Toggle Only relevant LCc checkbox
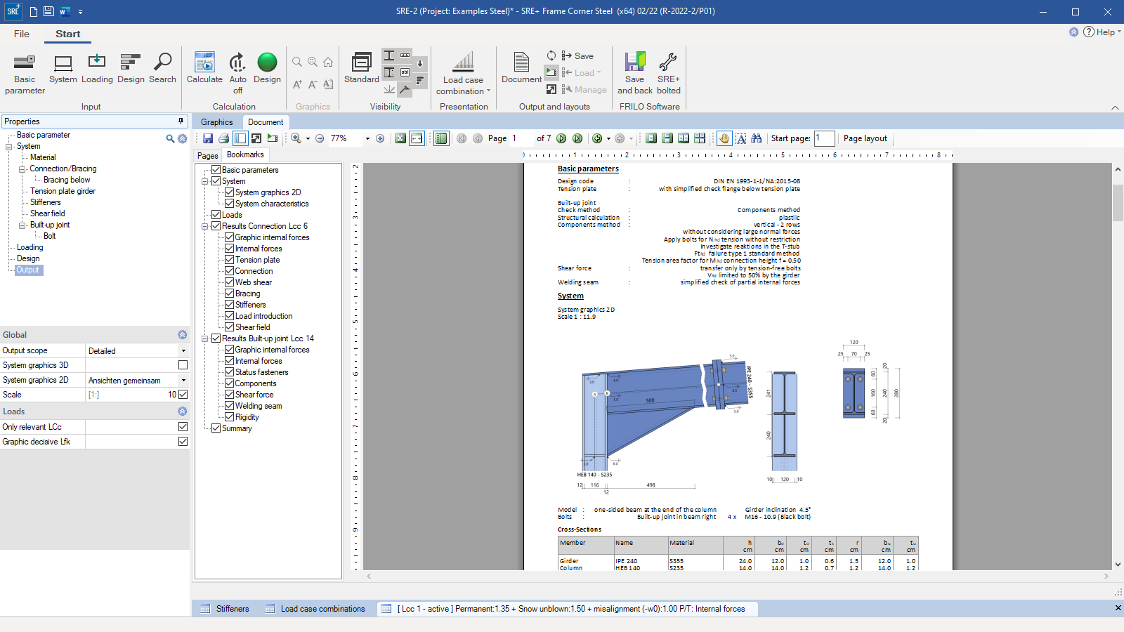 click(183, 427)
